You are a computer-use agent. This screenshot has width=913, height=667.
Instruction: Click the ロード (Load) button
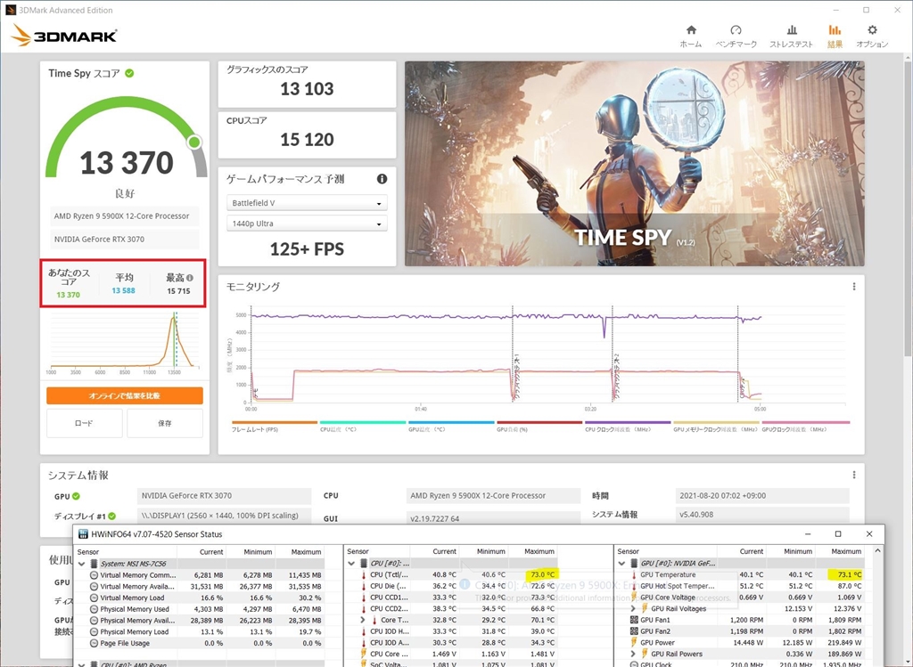tap(84, 423)
